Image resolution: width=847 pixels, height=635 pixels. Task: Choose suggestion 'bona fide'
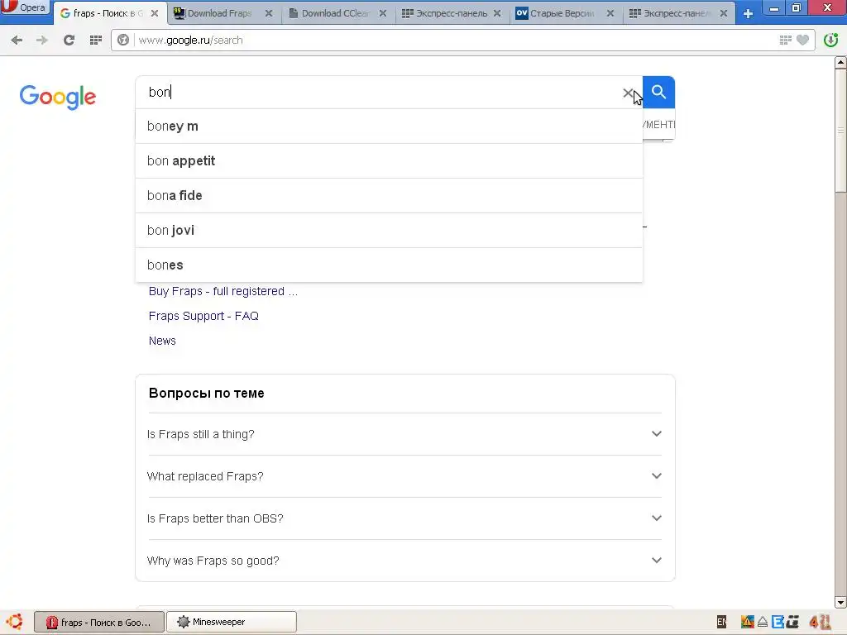[x=389, y=195]
